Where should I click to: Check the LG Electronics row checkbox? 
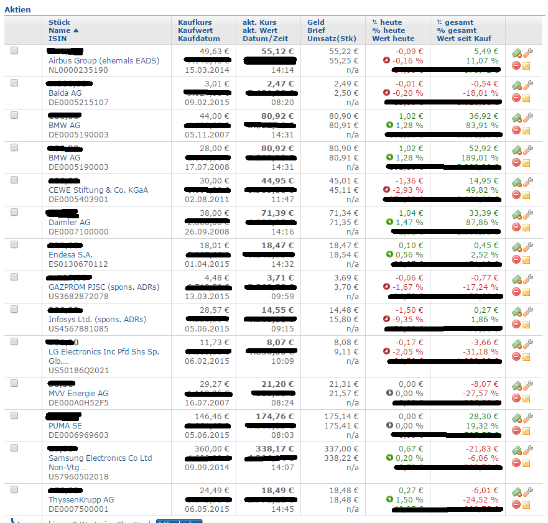(14, 341)
